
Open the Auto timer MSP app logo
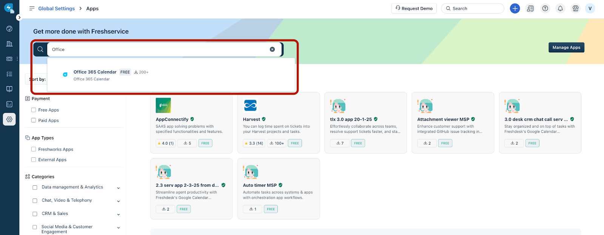(251, 172)
